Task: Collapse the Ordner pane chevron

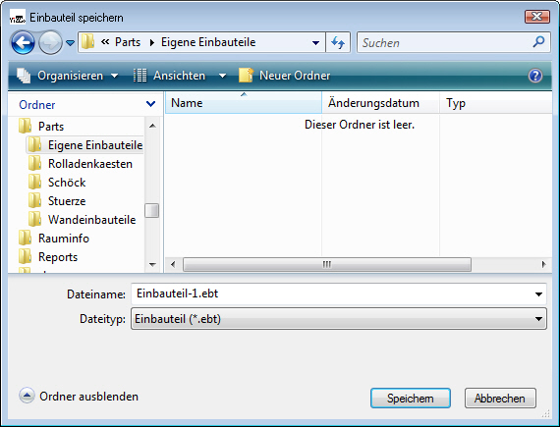Action: [x=150, y=104]
